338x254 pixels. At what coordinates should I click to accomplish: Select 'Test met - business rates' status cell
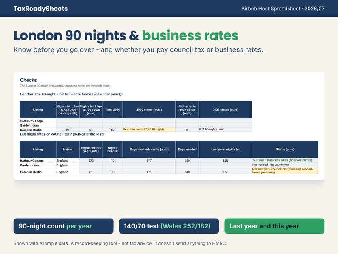tap(285, 160)
